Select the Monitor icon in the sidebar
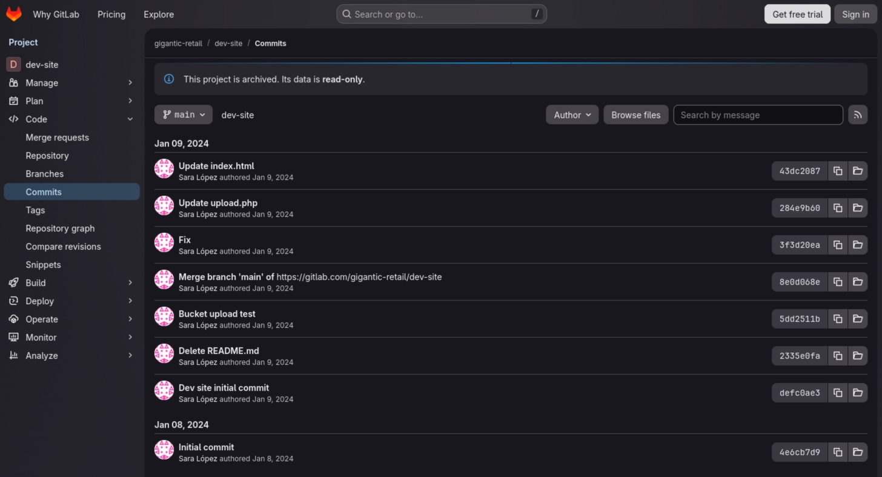Viewport: 882px width, 477px height. click(x=13, y=337)
